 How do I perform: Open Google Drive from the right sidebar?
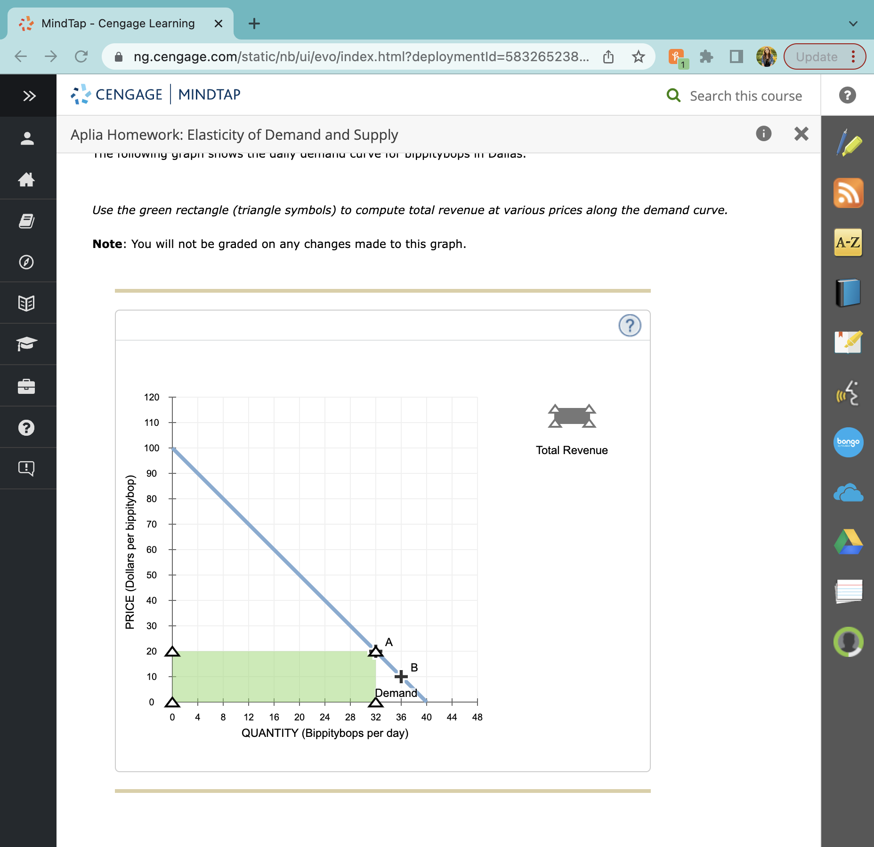(x=849, y=542)
